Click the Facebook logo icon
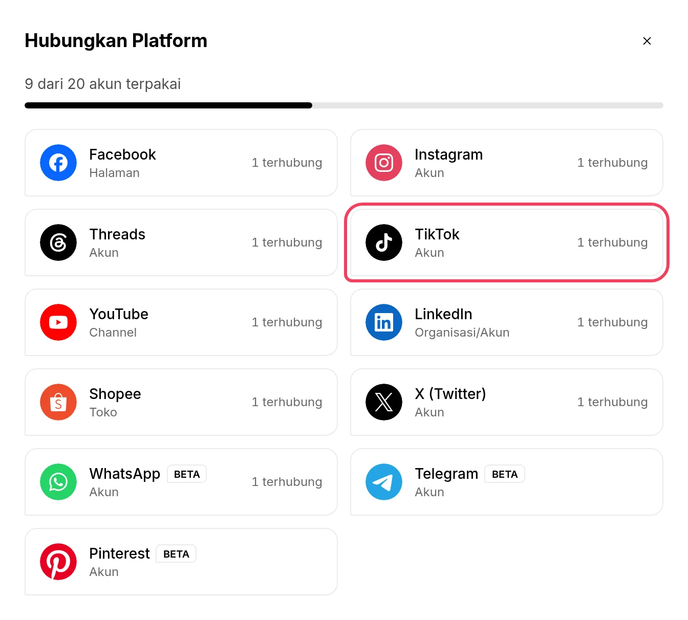 point(58,163)
